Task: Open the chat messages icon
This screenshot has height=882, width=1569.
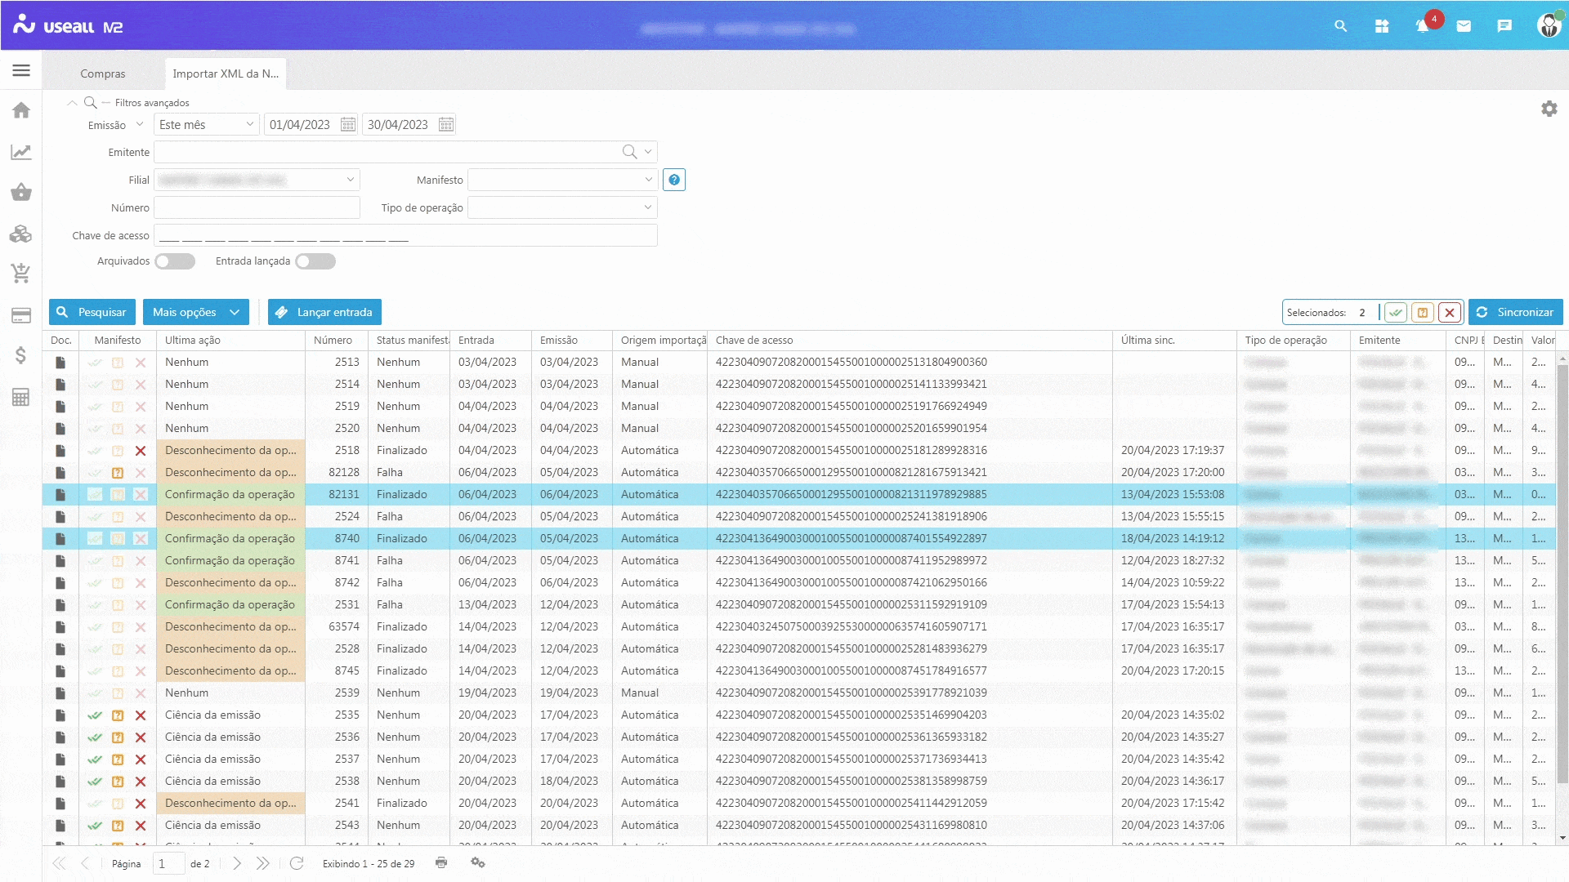Action: pos(1504,26)
